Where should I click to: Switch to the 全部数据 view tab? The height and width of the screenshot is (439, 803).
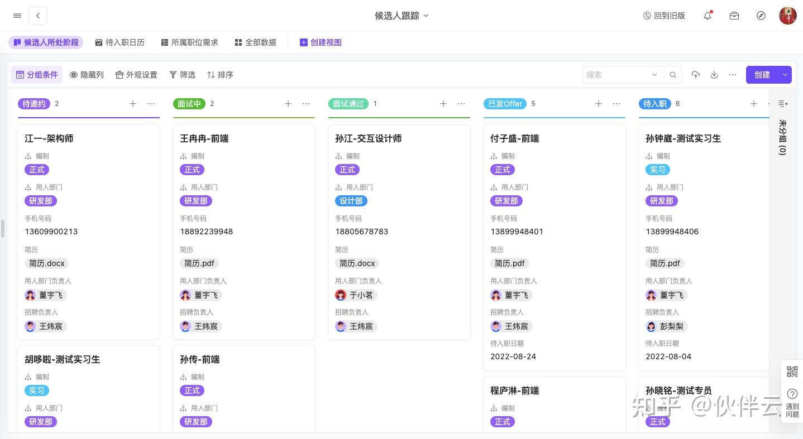255,42
